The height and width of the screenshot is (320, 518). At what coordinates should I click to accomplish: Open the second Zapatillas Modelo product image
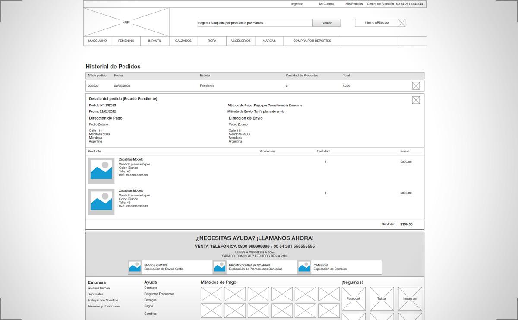pos(101,202)
